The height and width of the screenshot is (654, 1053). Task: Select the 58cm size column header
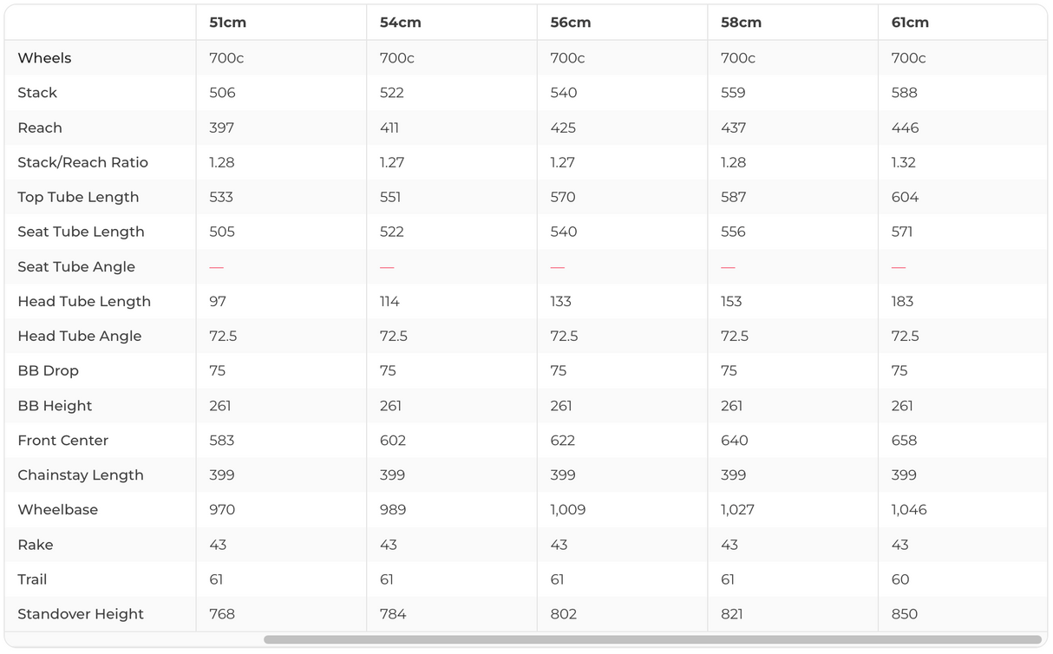click(741, 23)
